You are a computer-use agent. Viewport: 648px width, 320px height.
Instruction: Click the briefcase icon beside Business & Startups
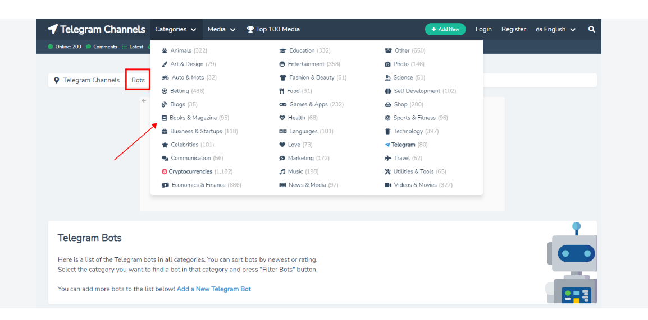[x=165, y=132]
